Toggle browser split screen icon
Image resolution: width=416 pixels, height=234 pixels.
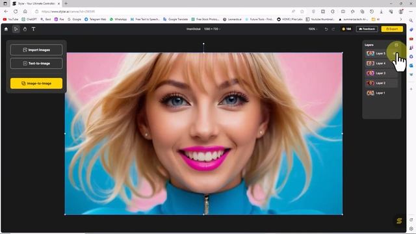tap(343, 12)
